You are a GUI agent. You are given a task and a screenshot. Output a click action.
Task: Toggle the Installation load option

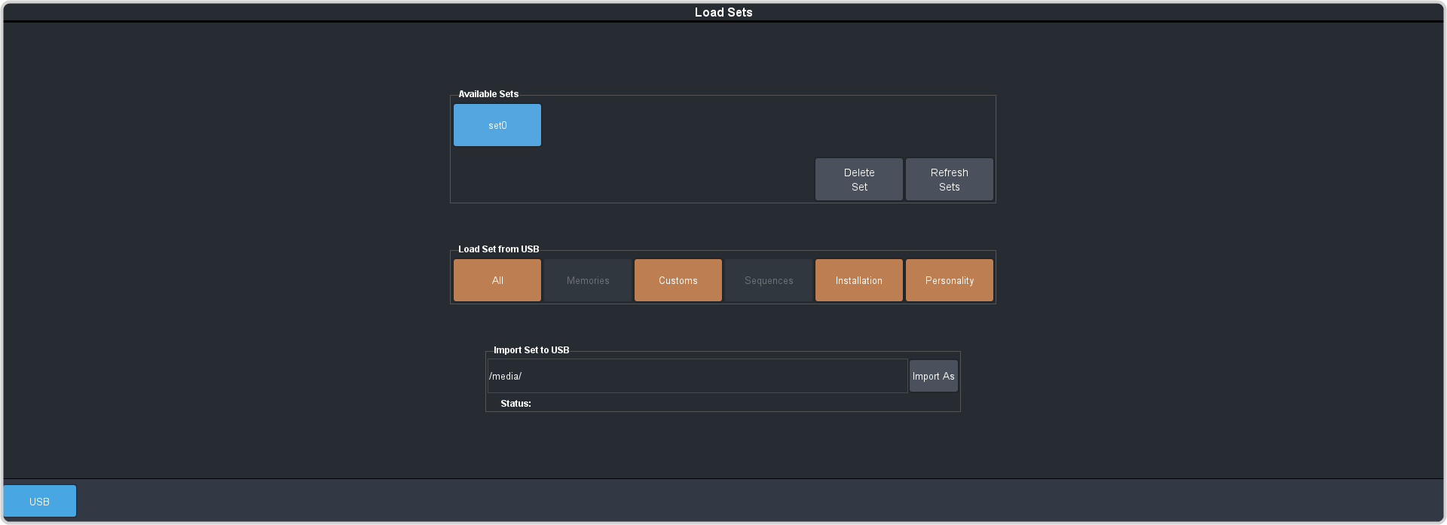click(x=858, y=280)
